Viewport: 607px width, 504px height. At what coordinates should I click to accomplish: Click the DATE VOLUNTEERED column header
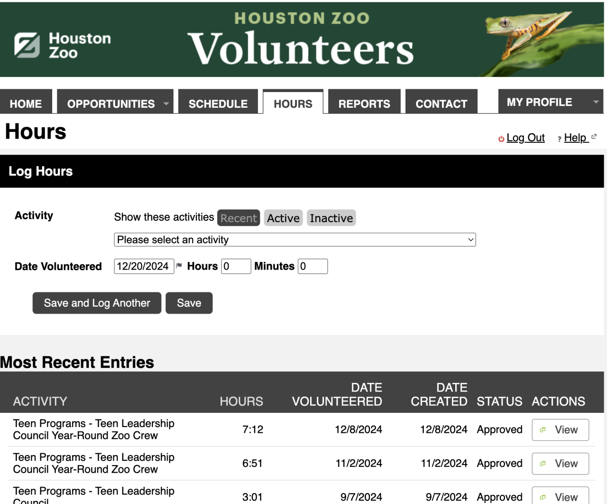coord(337,394)
